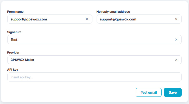The width and height of the screenshot is (189, 104).
Task: Click the Signature label
Action: point(14,32)
